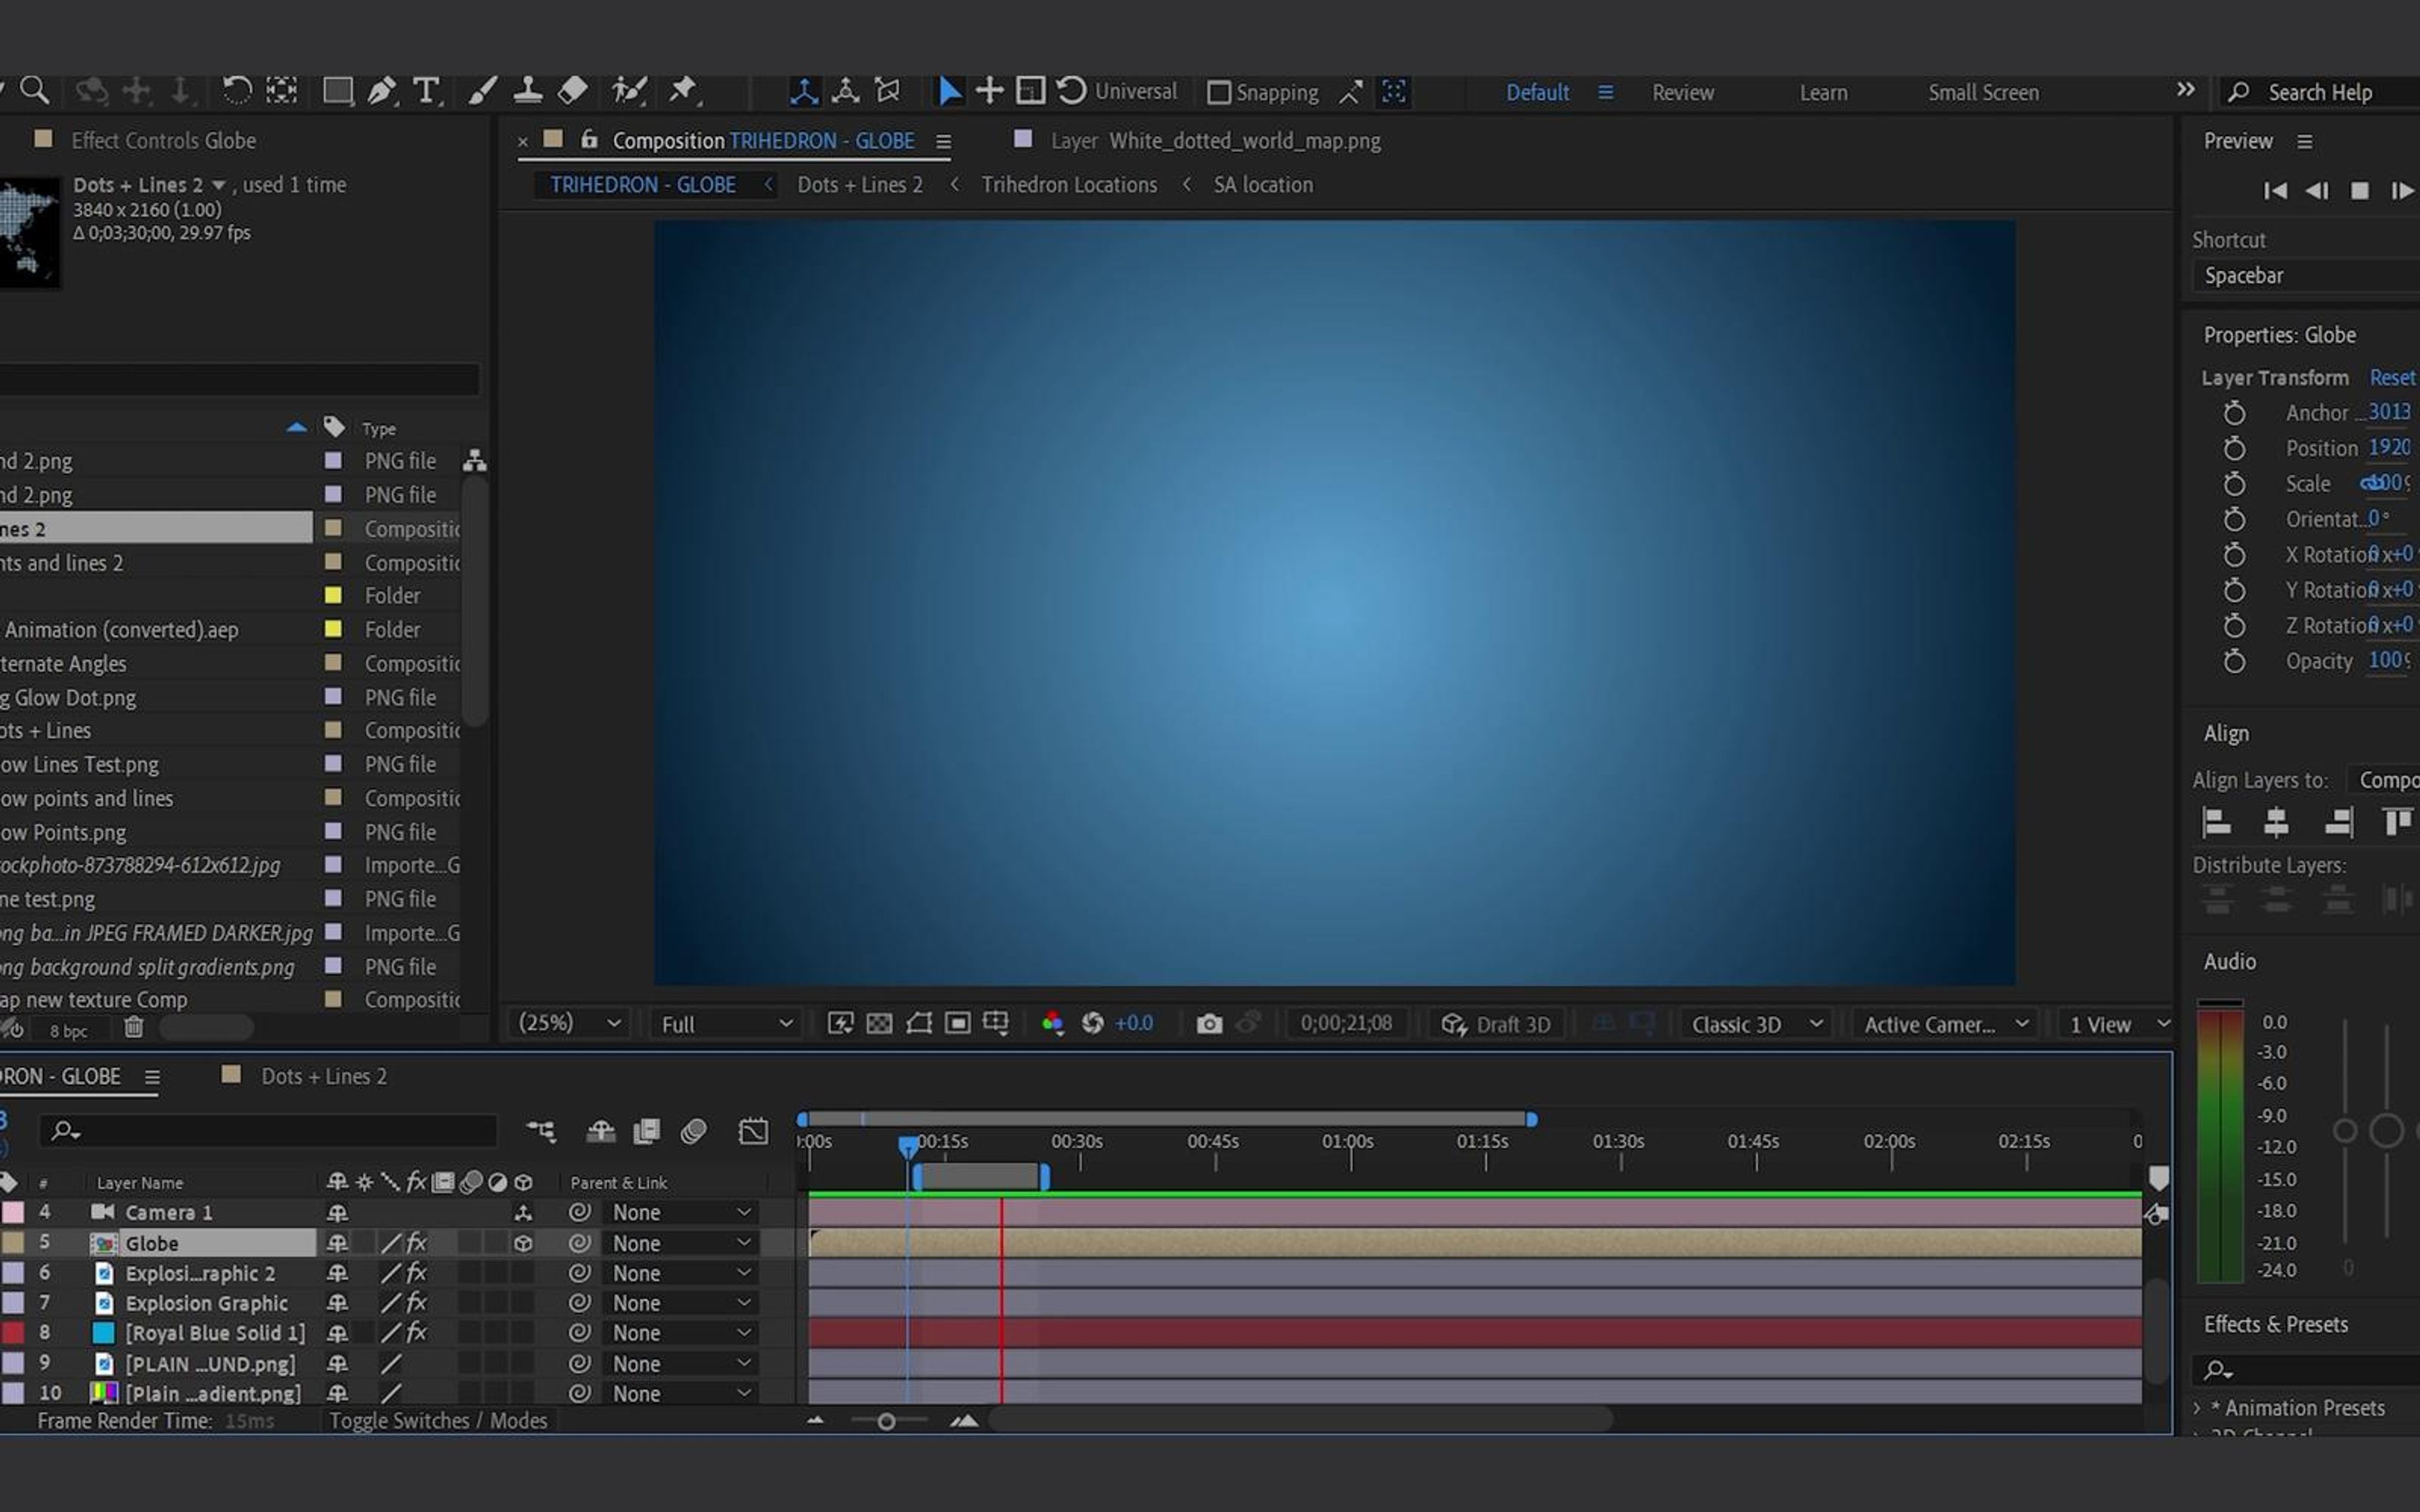Open Dots + Lines 2 timeline tab

pyautogui.click(x=323, y=1076)
